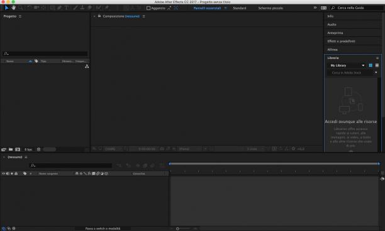Click the label tag column header in Project panel

tap(36, 61)
